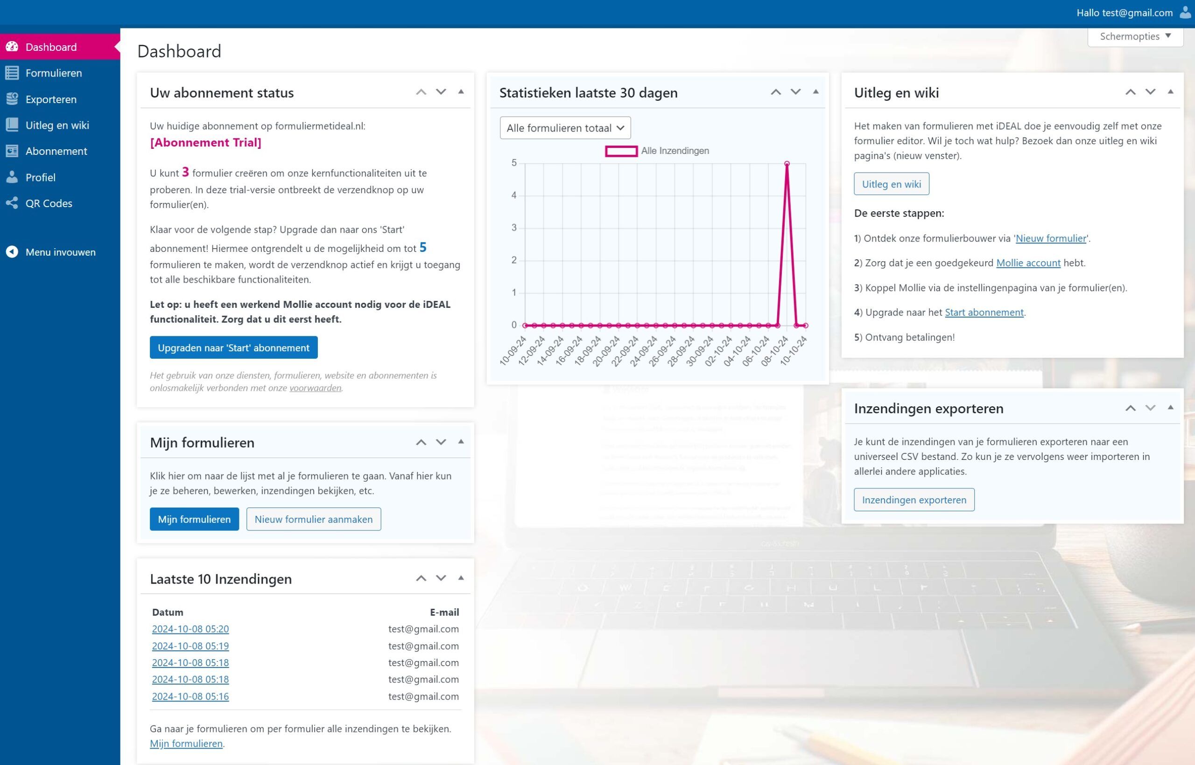Collapse the 'Laatste 10 Inzendingen' panel
The width and height of the screenshot is (1195, 765).
pyautogui.click(x=461, y=578)
